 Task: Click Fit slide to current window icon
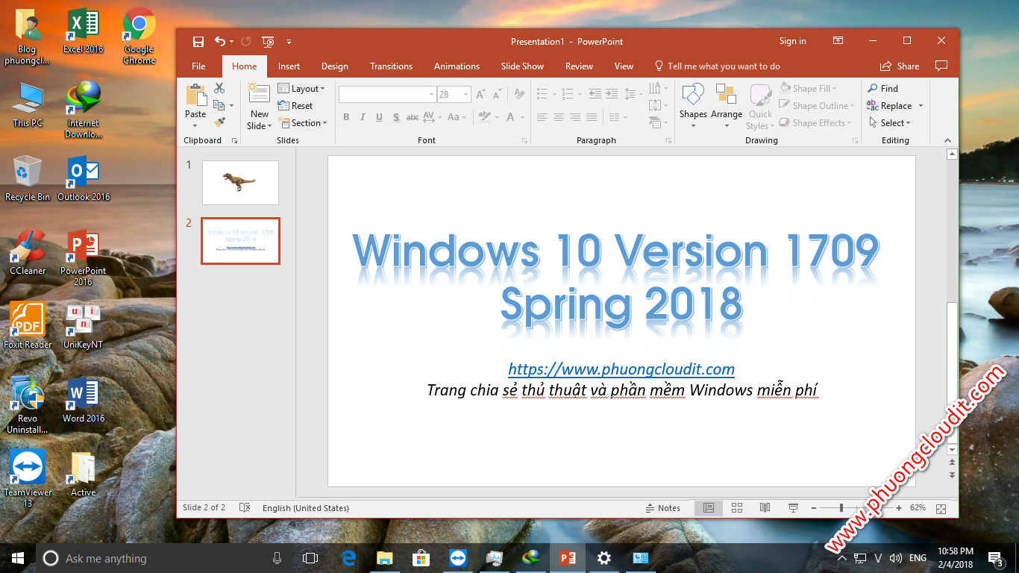[941, 508]
